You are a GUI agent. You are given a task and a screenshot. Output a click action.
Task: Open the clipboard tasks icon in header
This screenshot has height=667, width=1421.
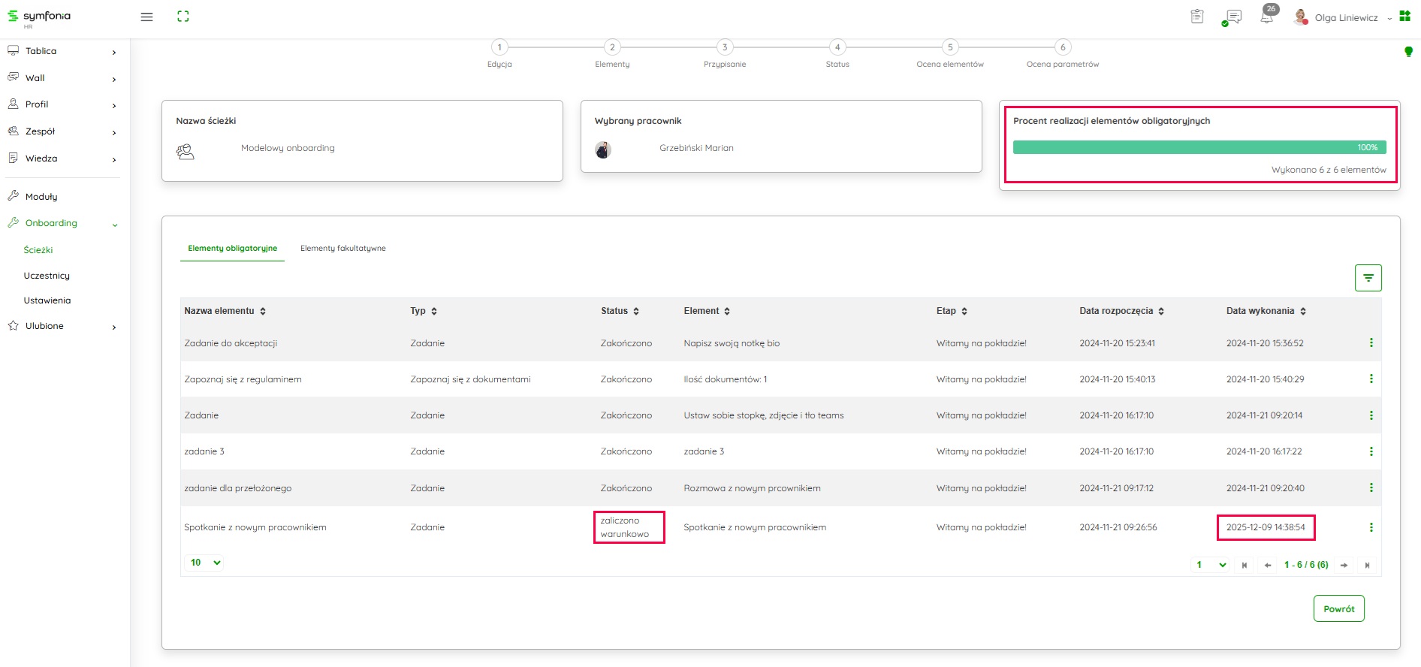click(x=1197, y=17)
